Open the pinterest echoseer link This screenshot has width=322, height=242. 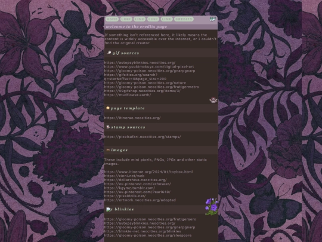(x=137, y=184)
